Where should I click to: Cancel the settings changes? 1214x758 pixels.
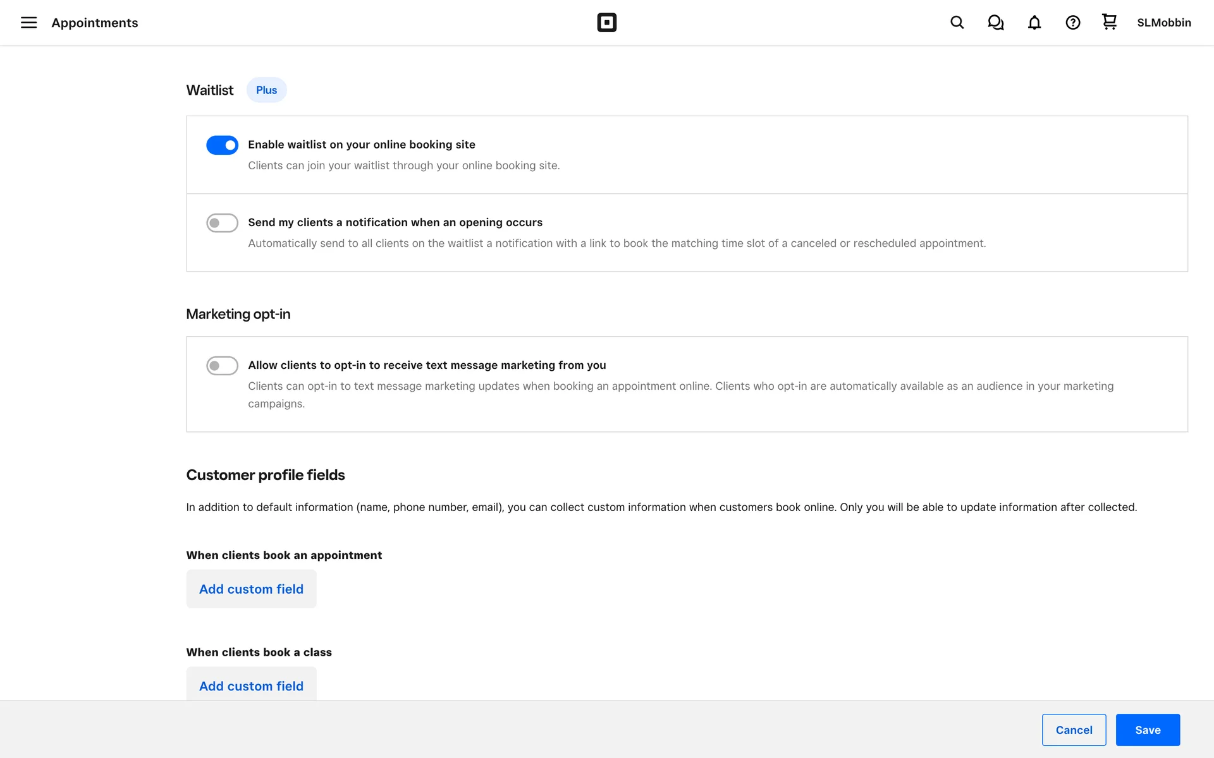coord(1074,730)
